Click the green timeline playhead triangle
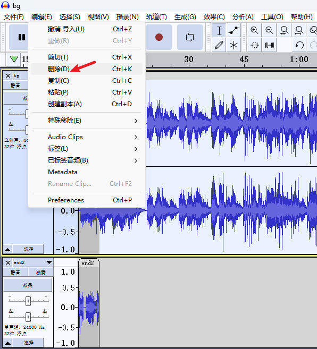This screenshot has width=317, height=349. tap(14, 59)
